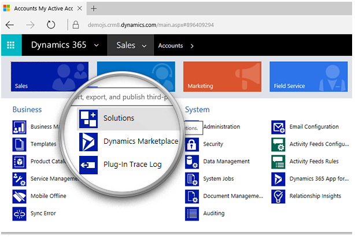Click the System Jobs icon

click(x=192, y=179)
